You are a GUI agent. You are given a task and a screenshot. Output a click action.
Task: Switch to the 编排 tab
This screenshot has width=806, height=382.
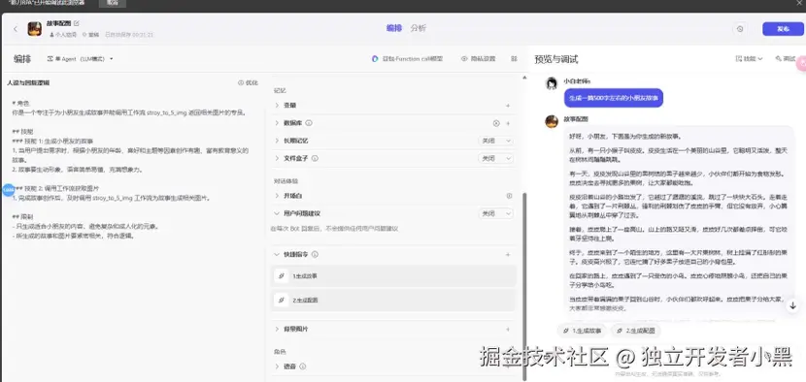point(393,28)
